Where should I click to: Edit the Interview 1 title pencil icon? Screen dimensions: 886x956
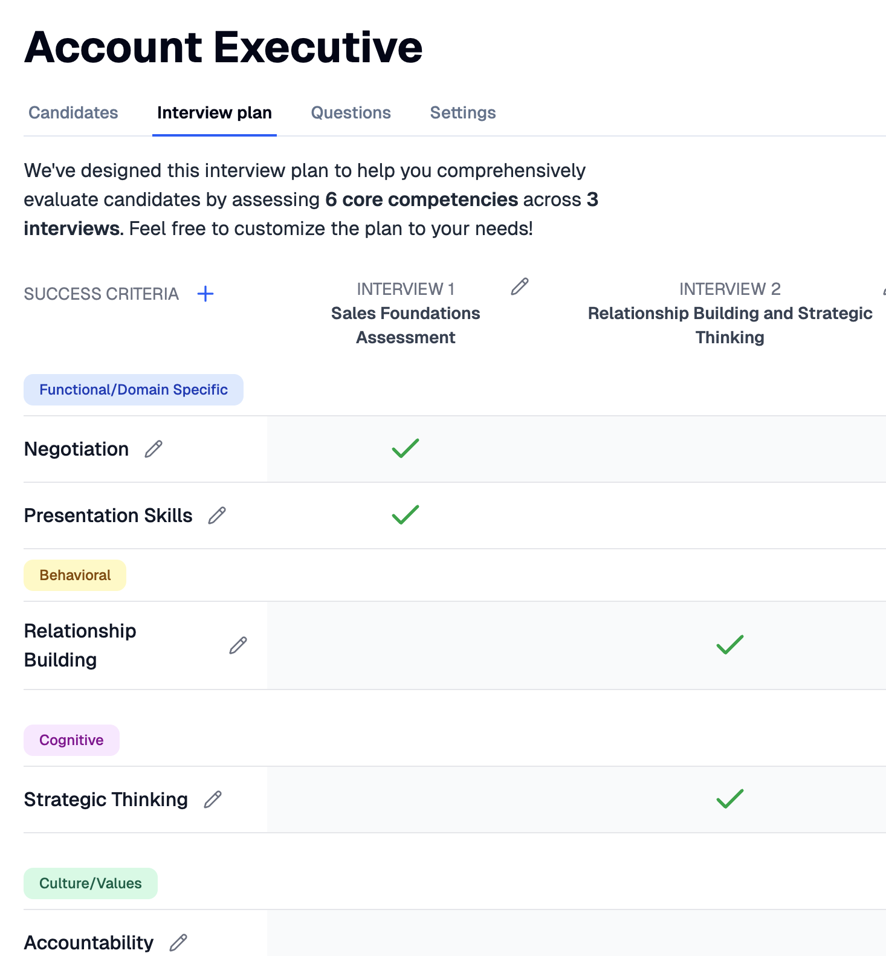coord(520,286)
